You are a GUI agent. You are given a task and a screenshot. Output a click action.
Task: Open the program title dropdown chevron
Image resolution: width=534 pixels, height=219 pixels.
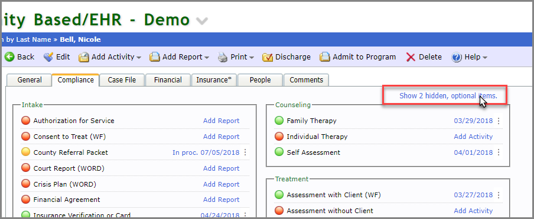[x=201, y=21]
